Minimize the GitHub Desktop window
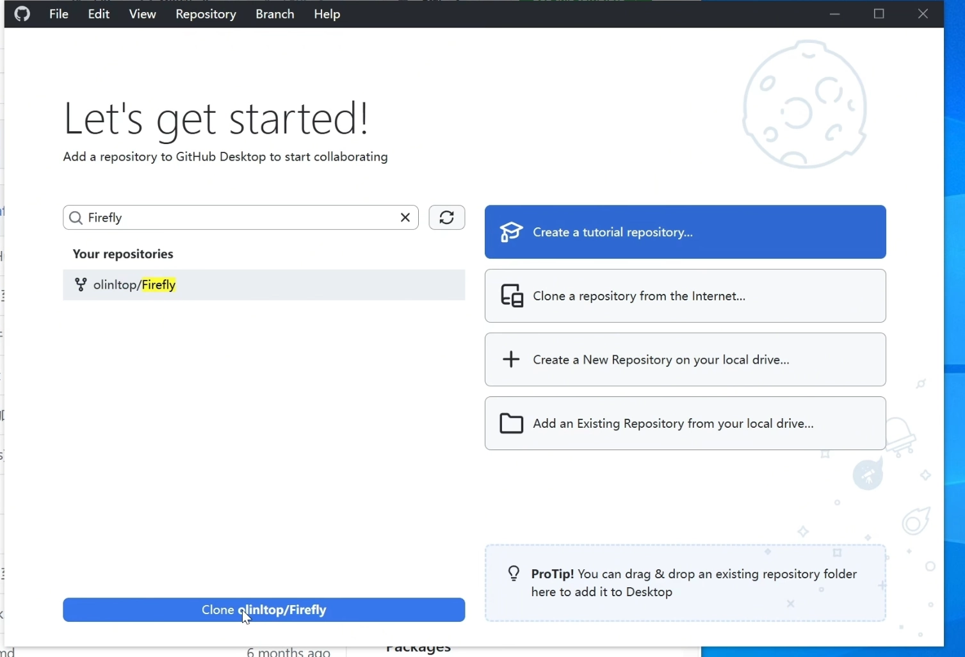Viewport: 965px width, 657px height. click(834, 14)
